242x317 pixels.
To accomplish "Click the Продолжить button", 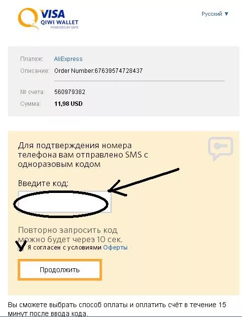I will click(60, 270).
